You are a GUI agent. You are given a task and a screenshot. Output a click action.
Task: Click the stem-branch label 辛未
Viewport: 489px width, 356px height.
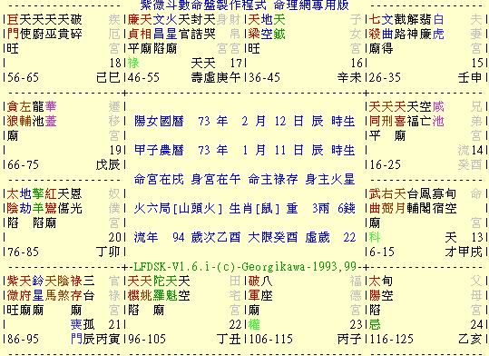tap(349, 77)
